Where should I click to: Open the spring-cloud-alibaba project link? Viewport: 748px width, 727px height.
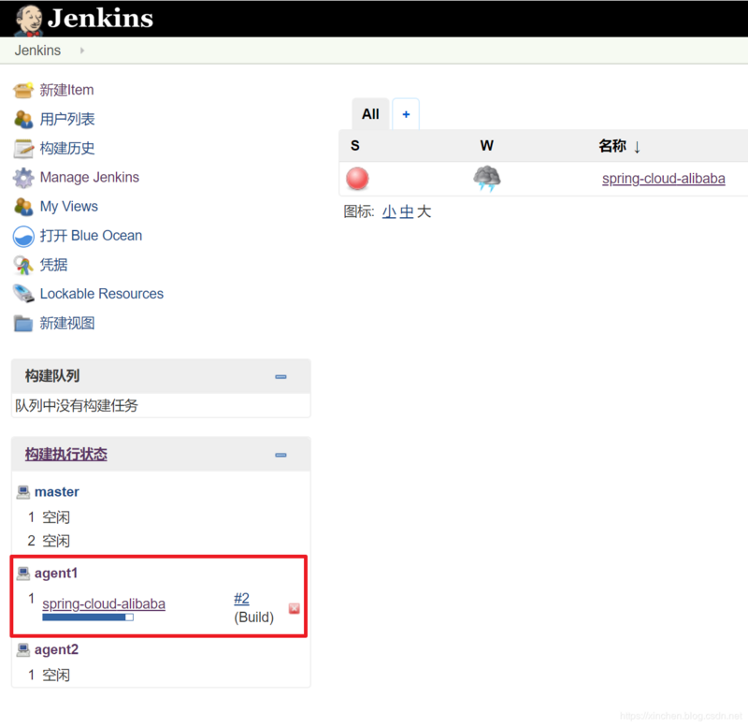pos(664,178)
